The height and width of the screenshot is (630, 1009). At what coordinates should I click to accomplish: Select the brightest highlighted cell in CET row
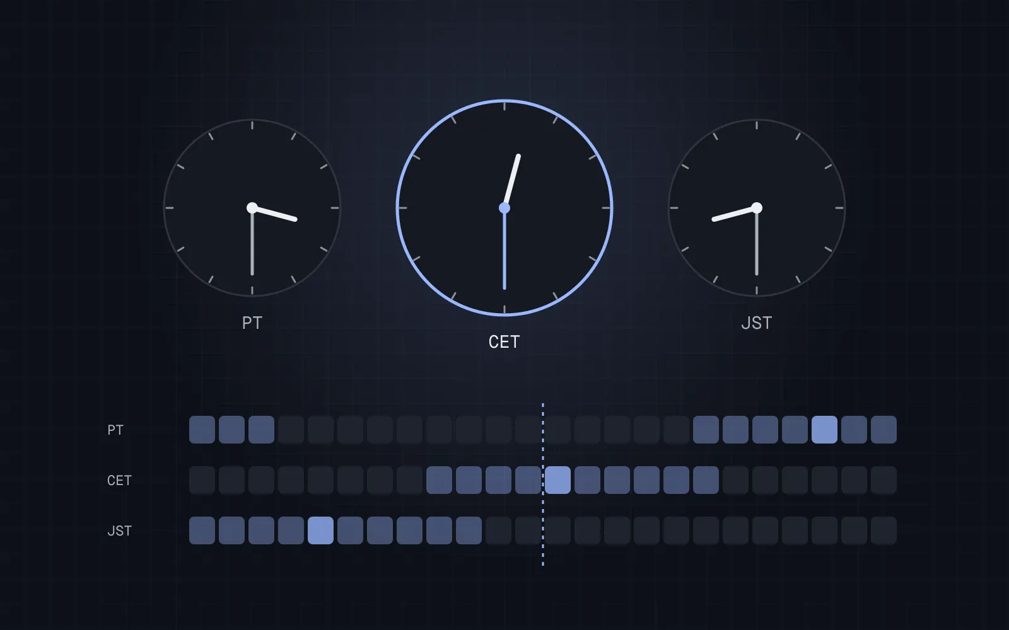coord(557,480)
